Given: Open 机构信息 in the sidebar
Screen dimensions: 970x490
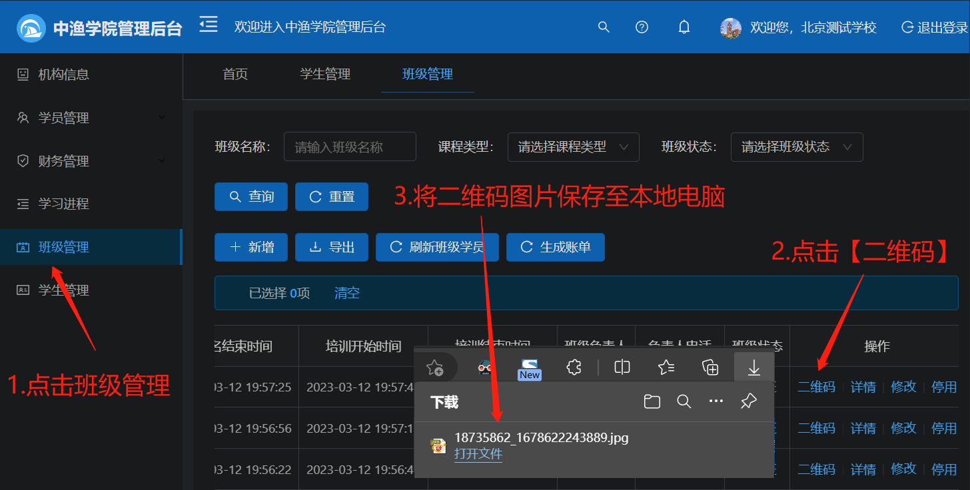Looking at the screenshot, I should pyautogui.click(x=91, y=75).
